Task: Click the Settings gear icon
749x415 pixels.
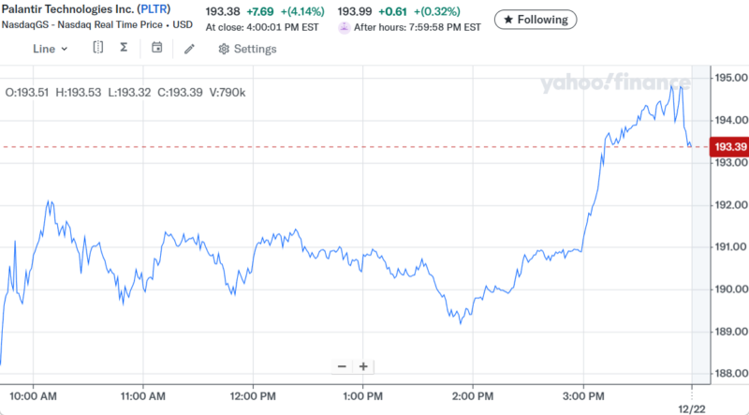Action: (x=224, y=49)
